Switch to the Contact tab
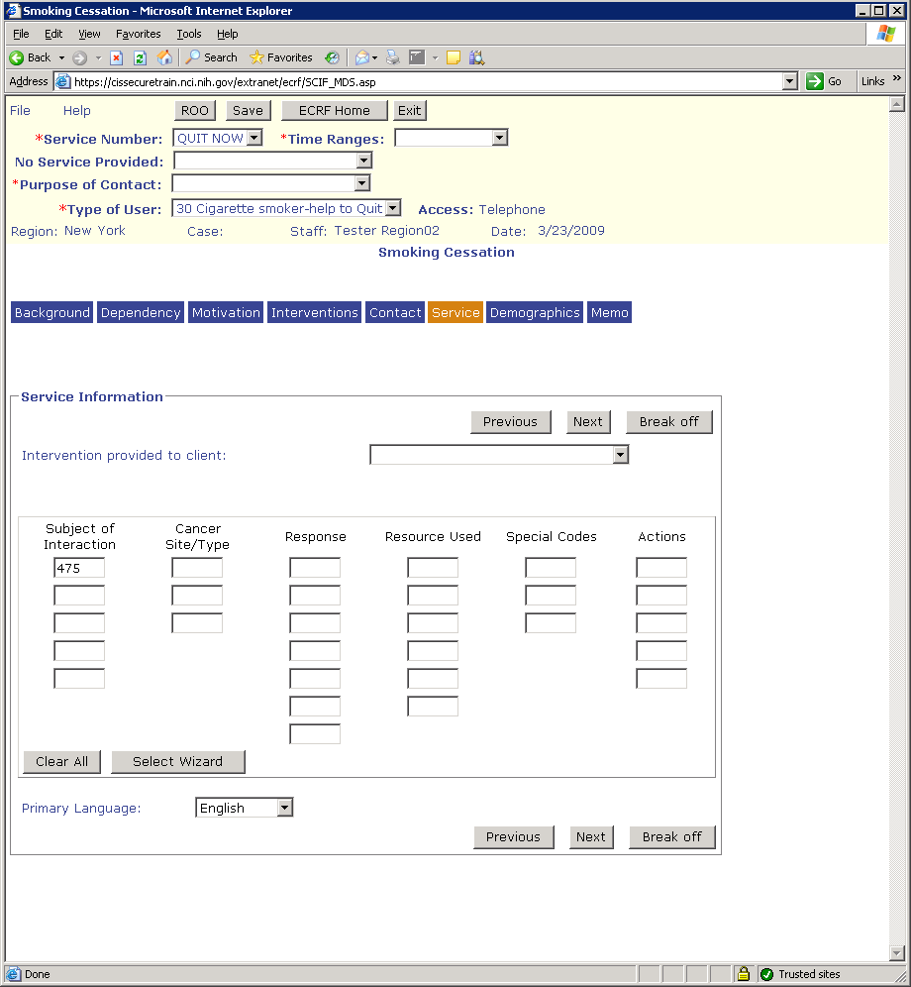 coord(395,312)
